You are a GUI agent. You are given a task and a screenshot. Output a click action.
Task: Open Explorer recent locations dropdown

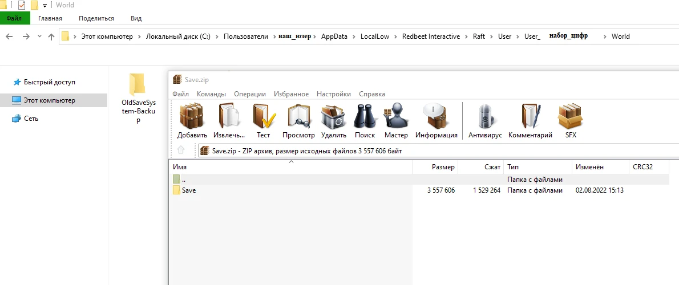[x=39, y=36]
